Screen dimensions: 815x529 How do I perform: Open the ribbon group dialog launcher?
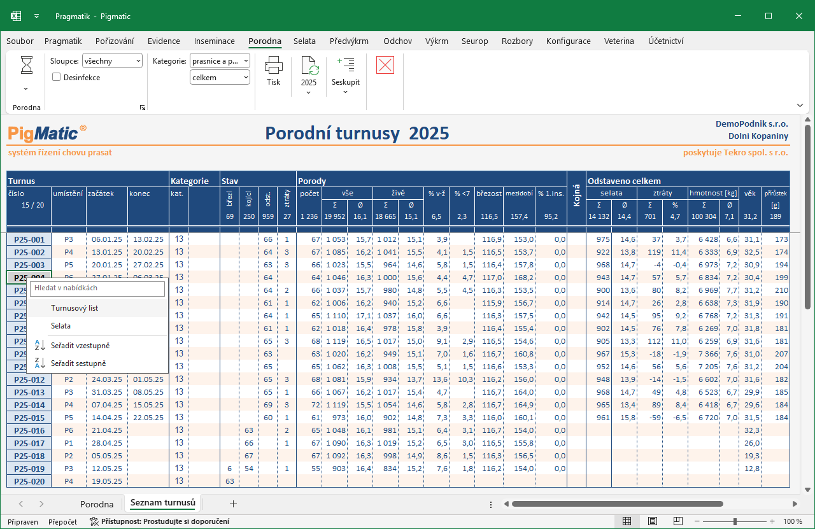pyautogui.click(x=143, y=108)
